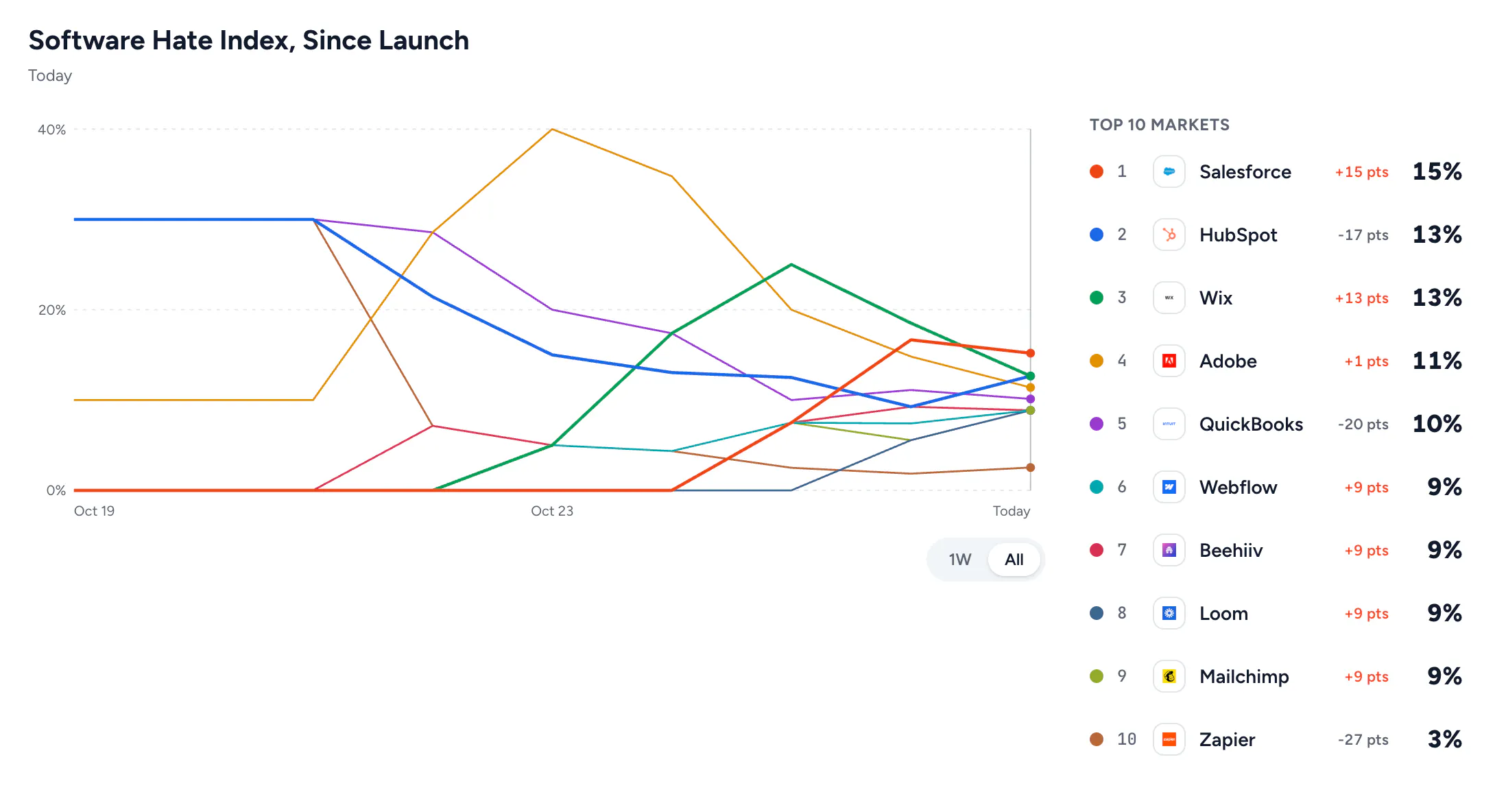Open the QuickBooks market name
This screenshot has height=790, width=1495.
pyautogui.click(x=1251, y=424)
